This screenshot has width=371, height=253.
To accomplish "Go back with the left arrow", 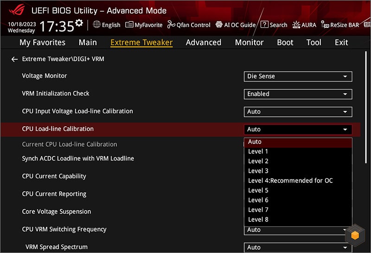I will pos(14,59).
